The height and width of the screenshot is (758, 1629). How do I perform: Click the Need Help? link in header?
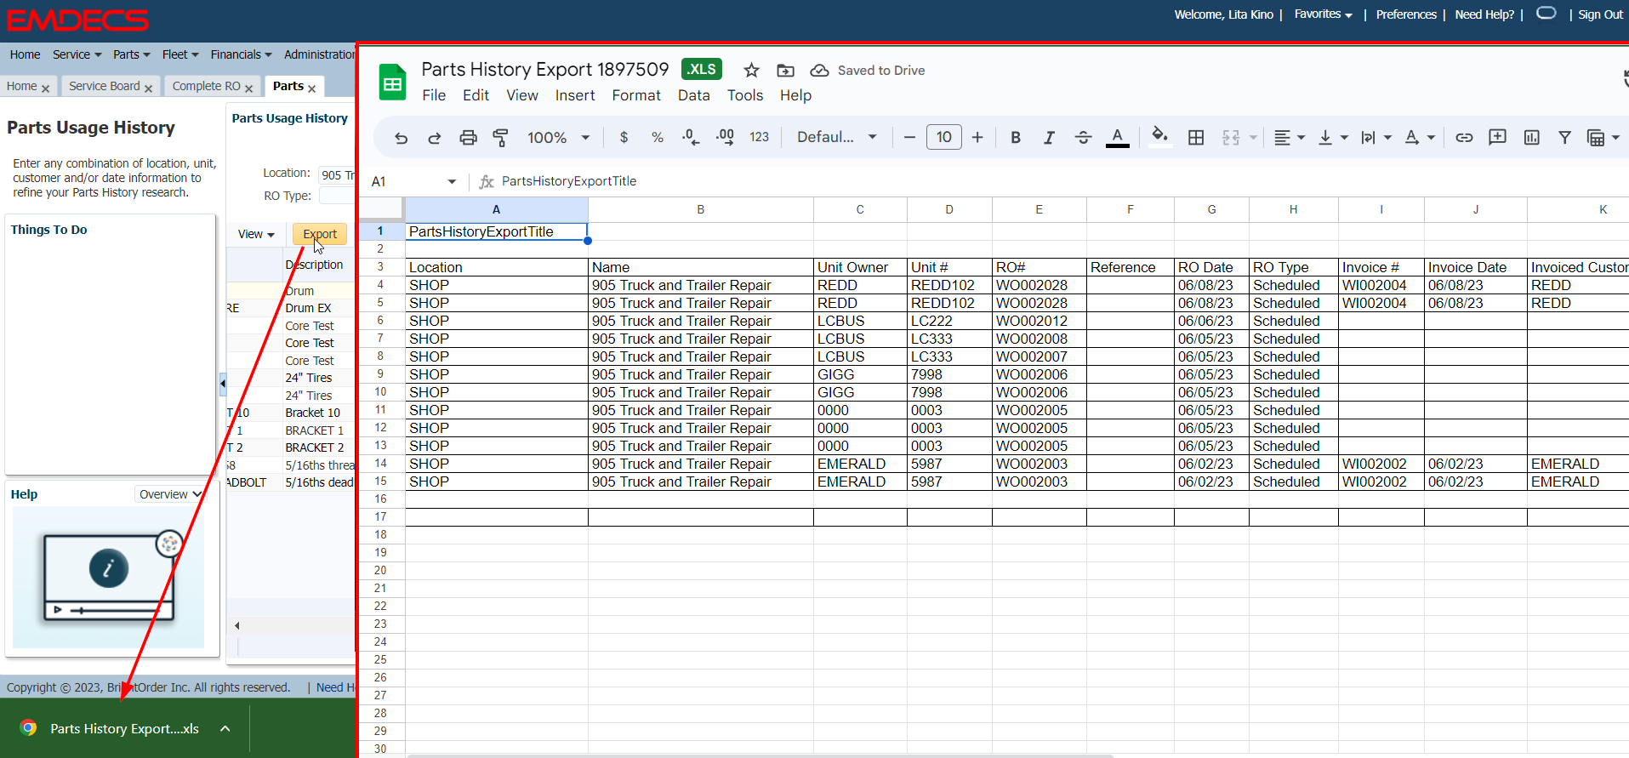[x=1484, y=14]
